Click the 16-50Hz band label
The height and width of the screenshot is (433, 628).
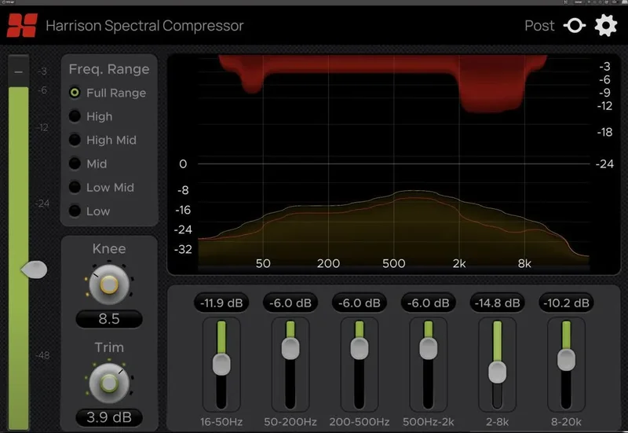(x=221, y=422)
